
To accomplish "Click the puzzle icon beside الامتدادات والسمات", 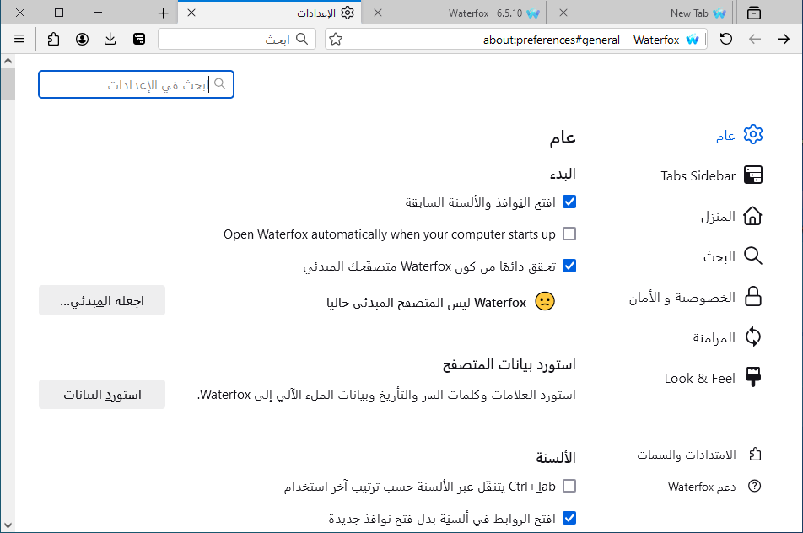I will (x=755, y=455).
